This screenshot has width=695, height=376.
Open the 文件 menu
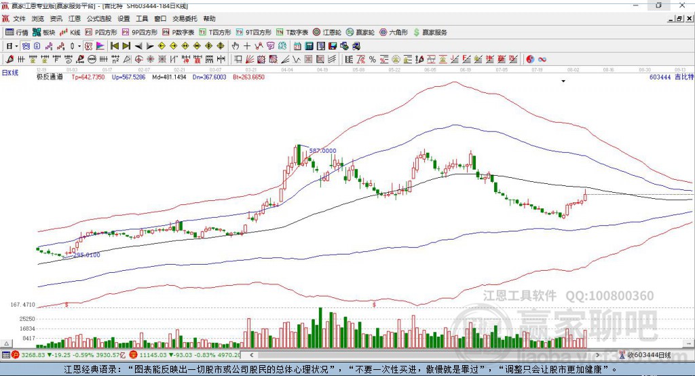[20, 18]
